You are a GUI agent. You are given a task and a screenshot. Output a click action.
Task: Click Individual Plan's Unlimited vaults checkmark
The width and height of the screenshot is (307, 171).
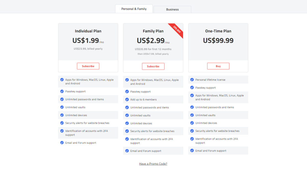(62, 107)
